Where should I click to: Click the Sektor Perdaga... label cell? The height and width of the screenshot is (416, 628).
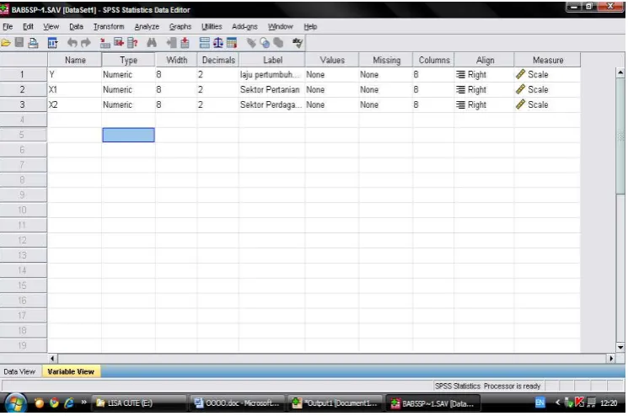coord(272,104)
